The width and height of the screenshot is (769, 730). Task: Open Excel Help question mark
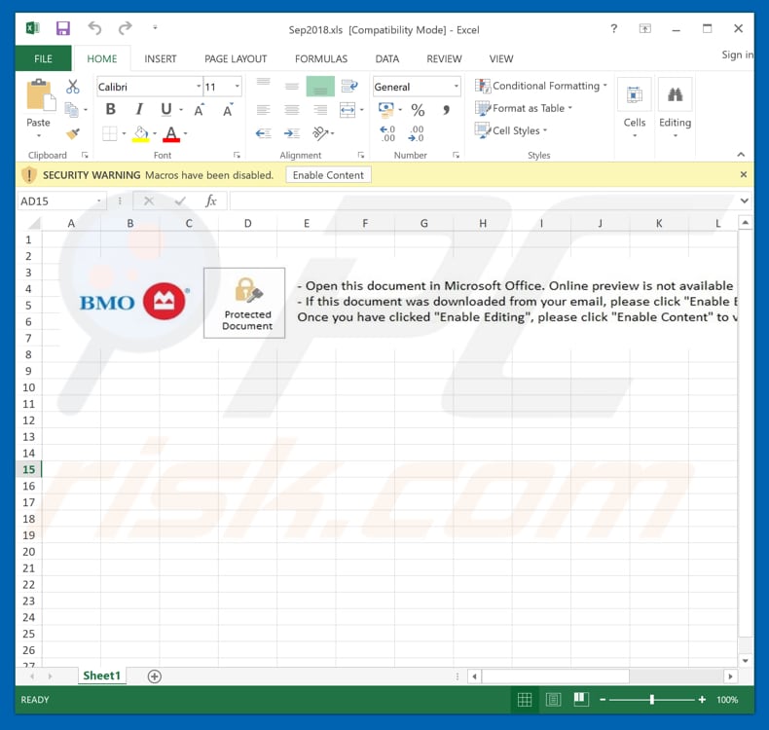click(x=613, y=28)
